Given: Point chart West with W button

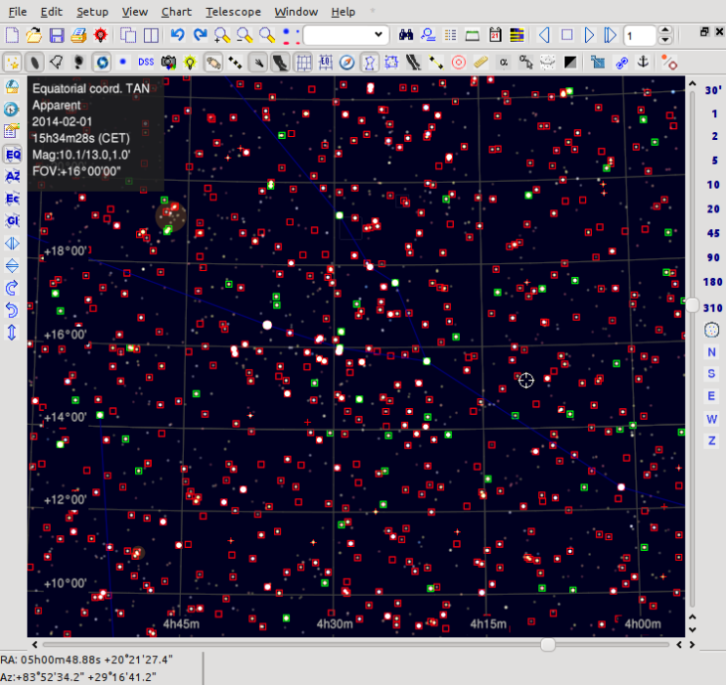Looking at the screenshot, I should click(x=711, y=419).
